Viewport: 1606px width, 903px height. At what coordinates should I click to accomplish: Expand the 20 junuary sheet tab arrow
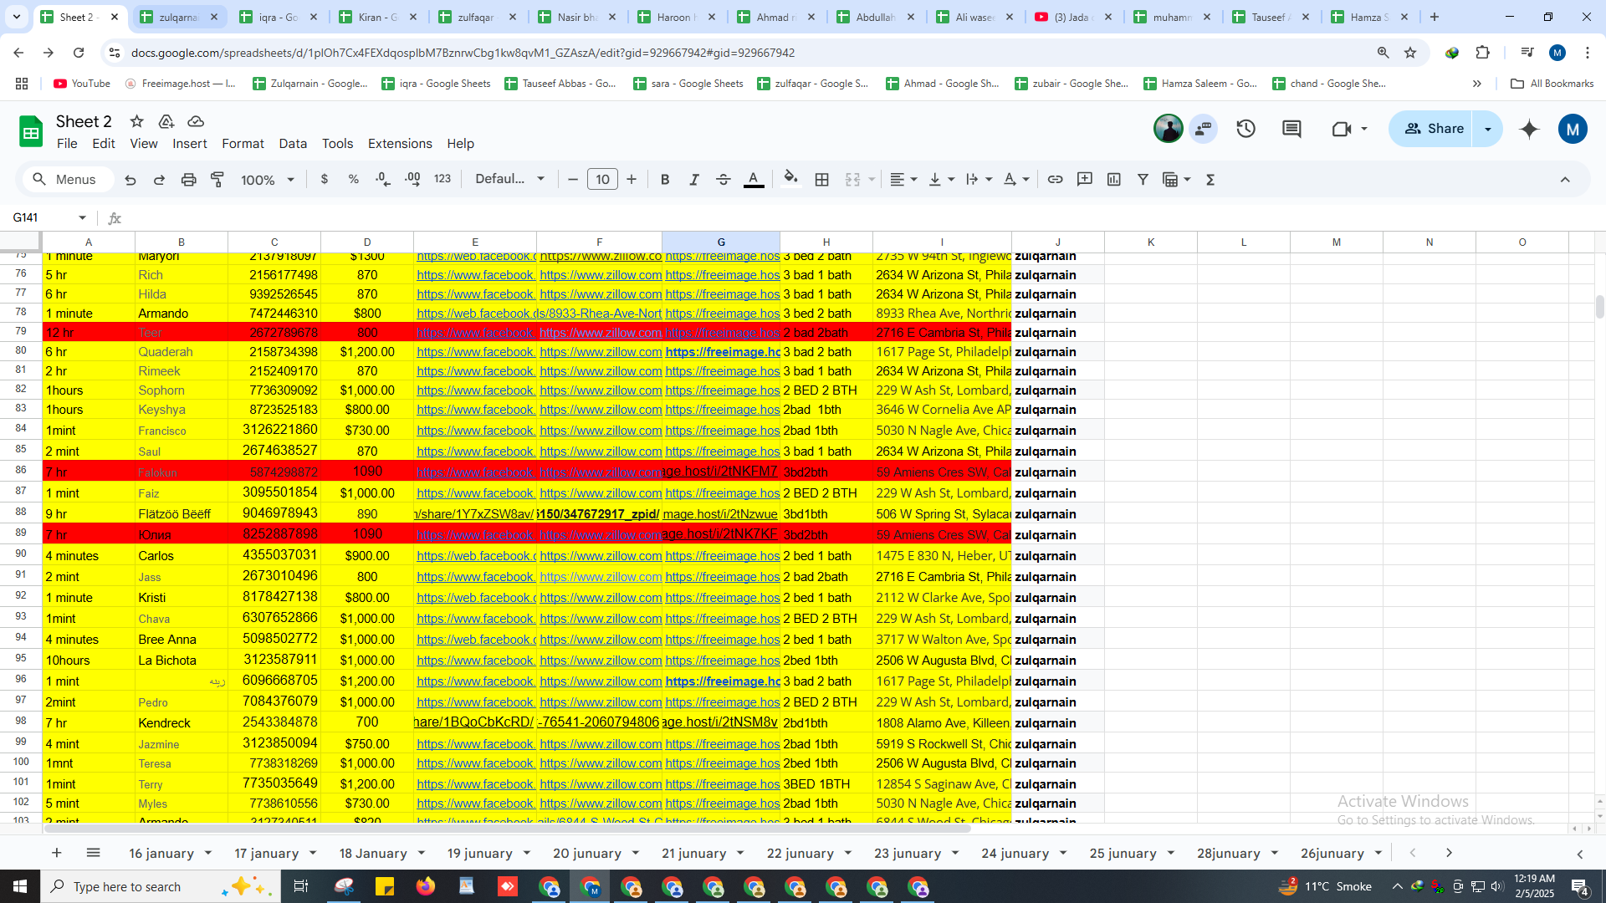[x=636, y=853]
